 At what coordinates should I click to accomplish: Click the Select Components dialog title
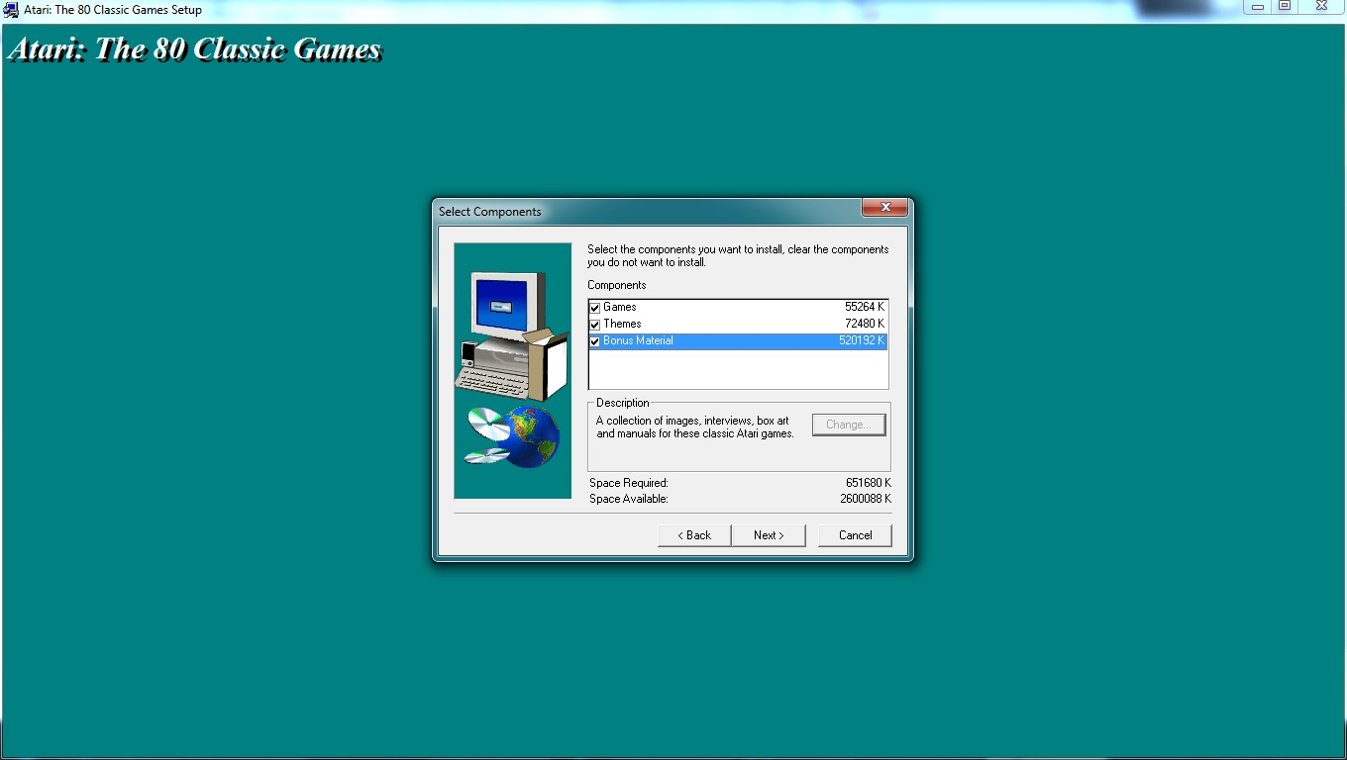(490, 212)
